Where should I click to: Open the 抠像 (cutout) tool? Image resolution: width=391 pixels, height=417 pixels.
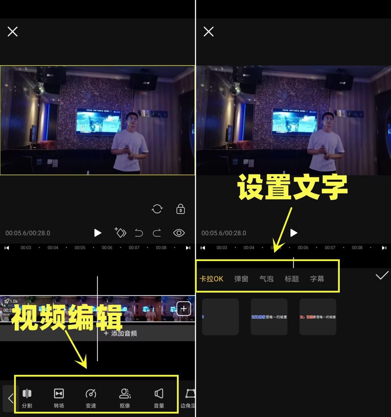click(125, 397)
